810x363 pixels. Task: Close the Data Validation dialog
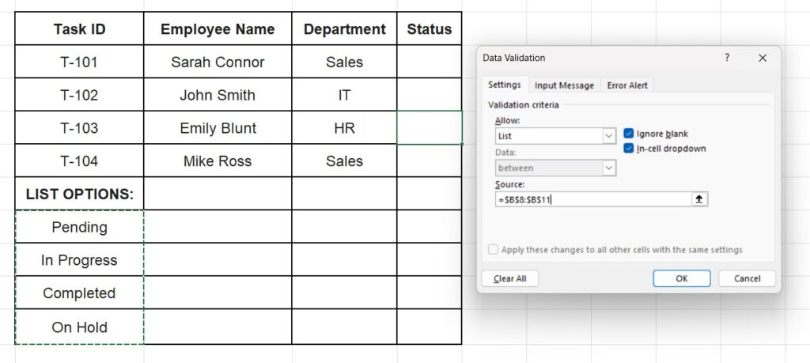click(x=763, y=59)
